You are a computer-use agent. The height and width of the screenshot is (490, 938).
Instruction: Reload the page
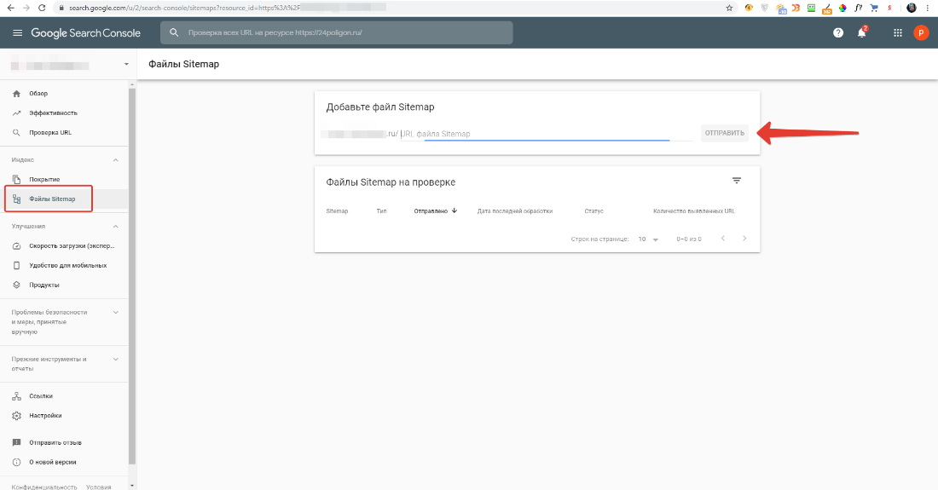pyautogui.click(x=41, y=8)
